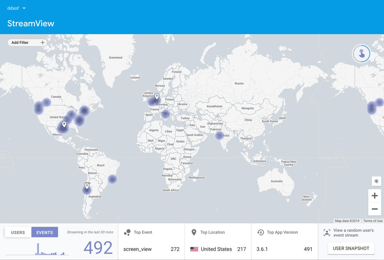The height and width of the screenshot is (260, 384).
Task: Click the Top App Version heading
Action: pyautogui.click(x=282, y=232)
